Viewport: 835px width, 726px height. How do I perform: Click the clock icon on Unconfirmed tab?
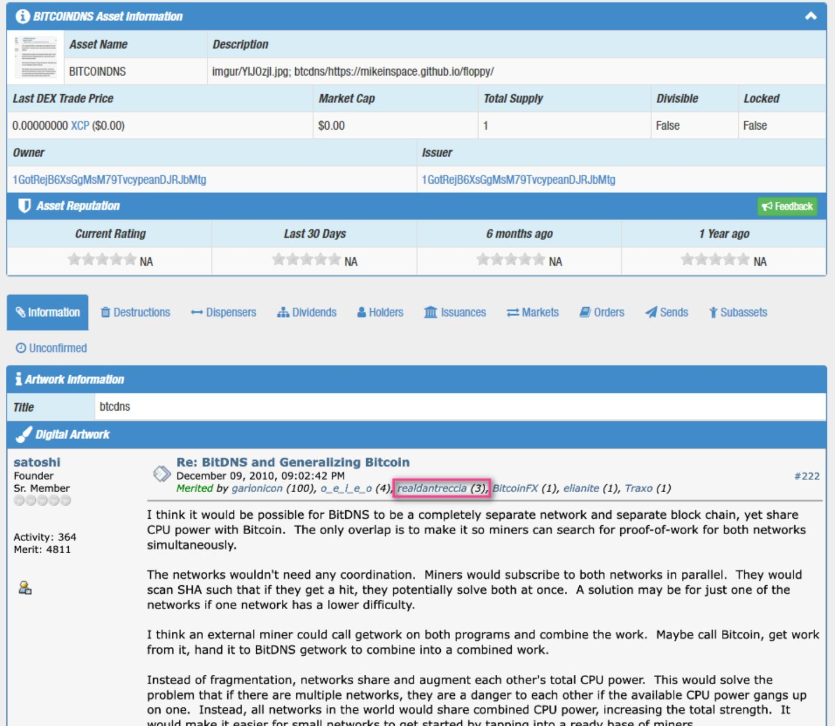21,348
